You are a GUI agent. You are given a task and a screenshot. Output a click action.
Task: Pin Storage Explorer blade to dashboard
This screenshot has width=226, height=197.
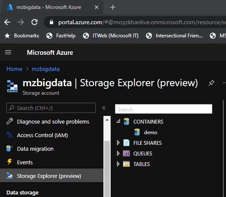pyautogui.click(x=211, y=83)
